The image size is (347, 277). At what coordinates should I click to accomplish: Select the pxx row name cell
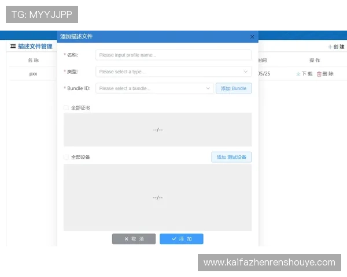point(33,74)
